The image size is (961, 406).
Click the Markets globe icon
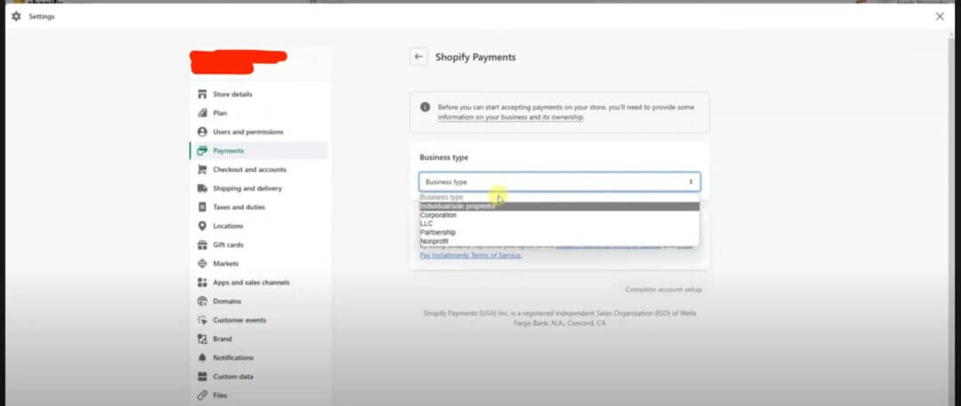click(x=202, y=264)
